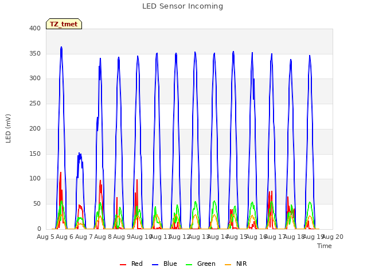Click the green legend color marker
This screenshot has height=275, width=367.
189,265
